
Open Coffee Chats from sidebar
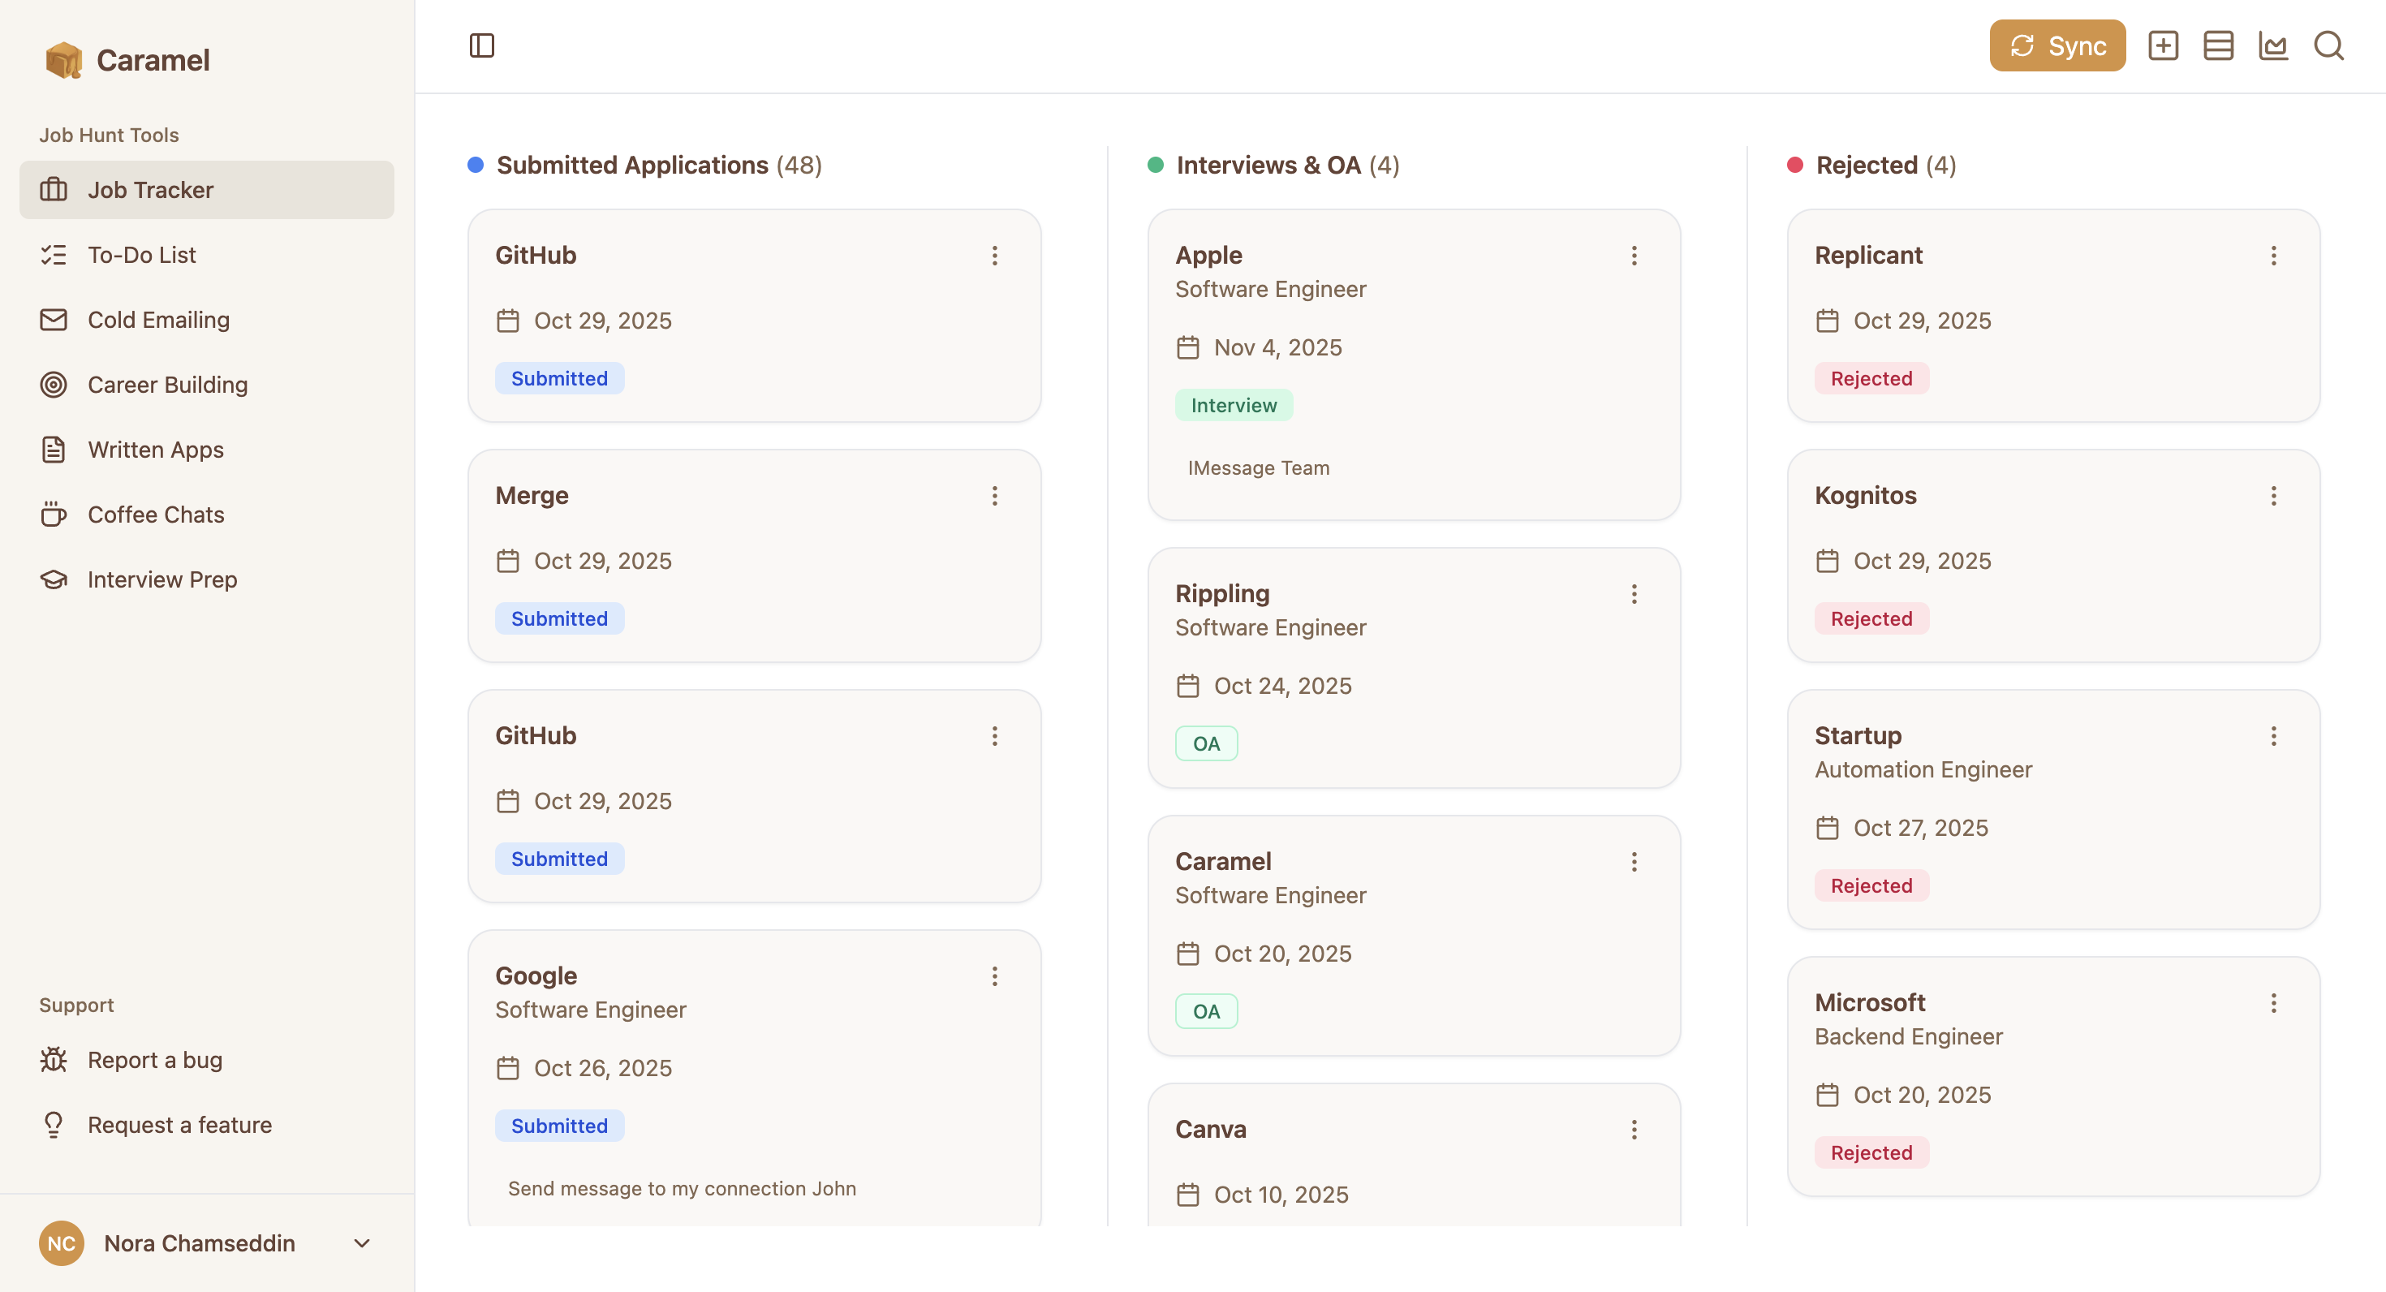coord(156,514)
